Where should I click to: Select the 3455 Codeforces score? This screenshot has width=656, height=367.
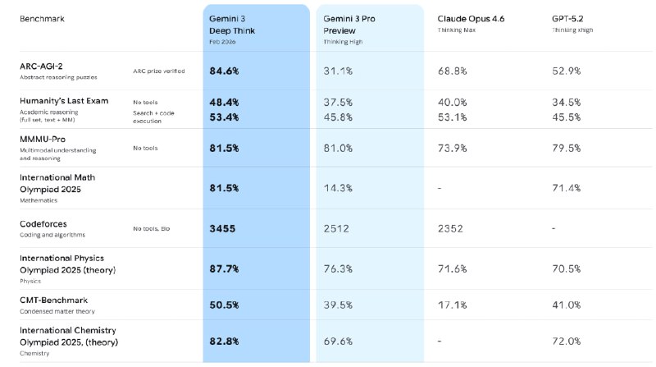click(x=223, y=228)
